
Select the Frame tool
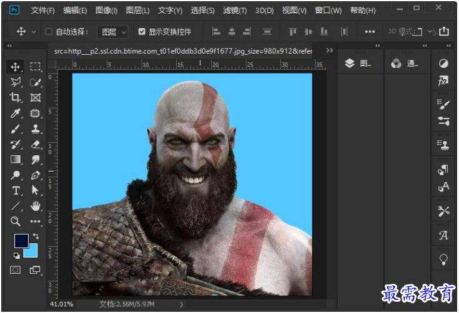coord(35,98)
